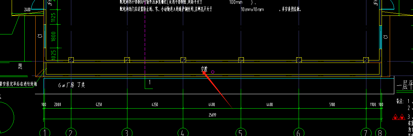This screenshot has height=136, width=413.
Task: Select axis bubble 7
Action: coord(366,132)
